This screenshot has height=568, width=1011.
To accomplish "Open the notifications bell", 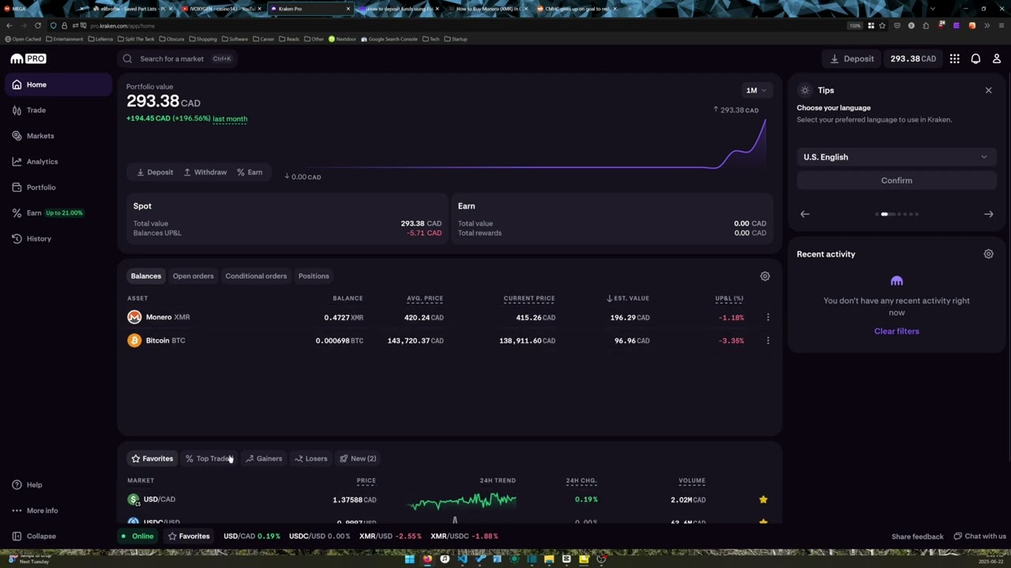I will (975, 58).
